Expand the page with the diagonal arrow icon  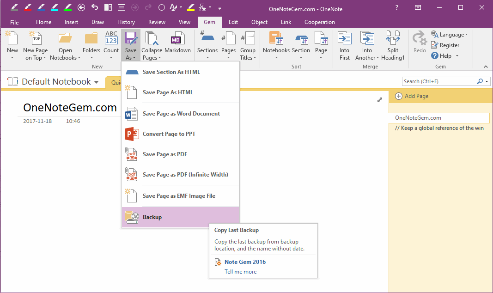(x=380, y=100)
